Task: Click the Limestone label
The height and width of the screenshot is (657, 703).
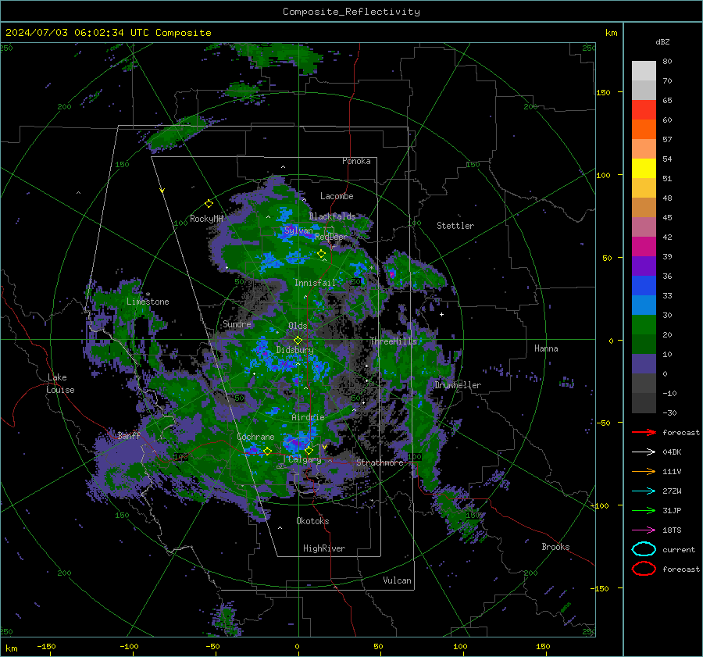Action: pos(148,302)
